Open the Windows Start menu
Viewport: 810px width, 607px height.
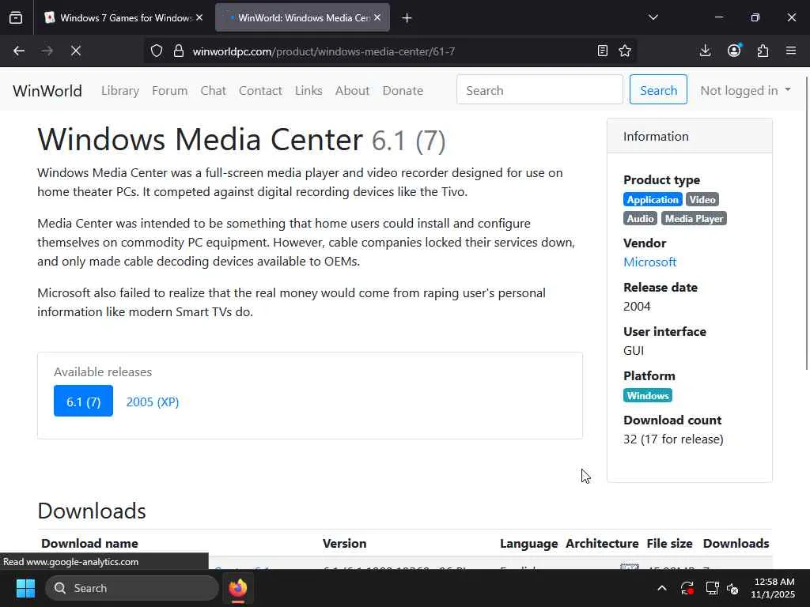click(25, 588)
